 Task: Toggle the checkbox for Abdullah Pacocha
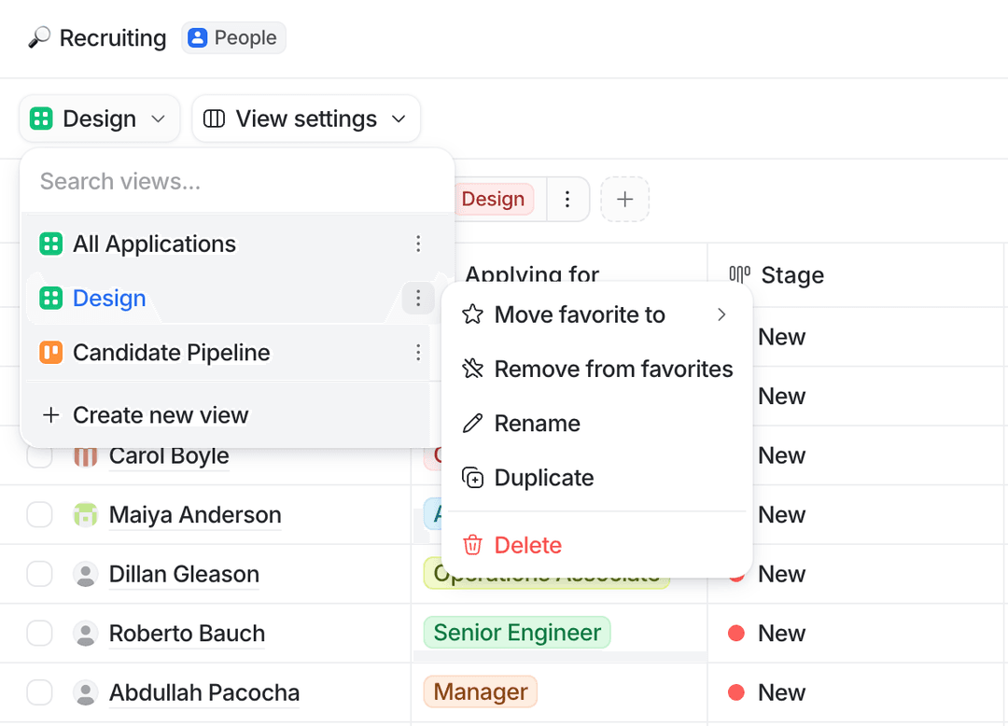click(39, 692)
